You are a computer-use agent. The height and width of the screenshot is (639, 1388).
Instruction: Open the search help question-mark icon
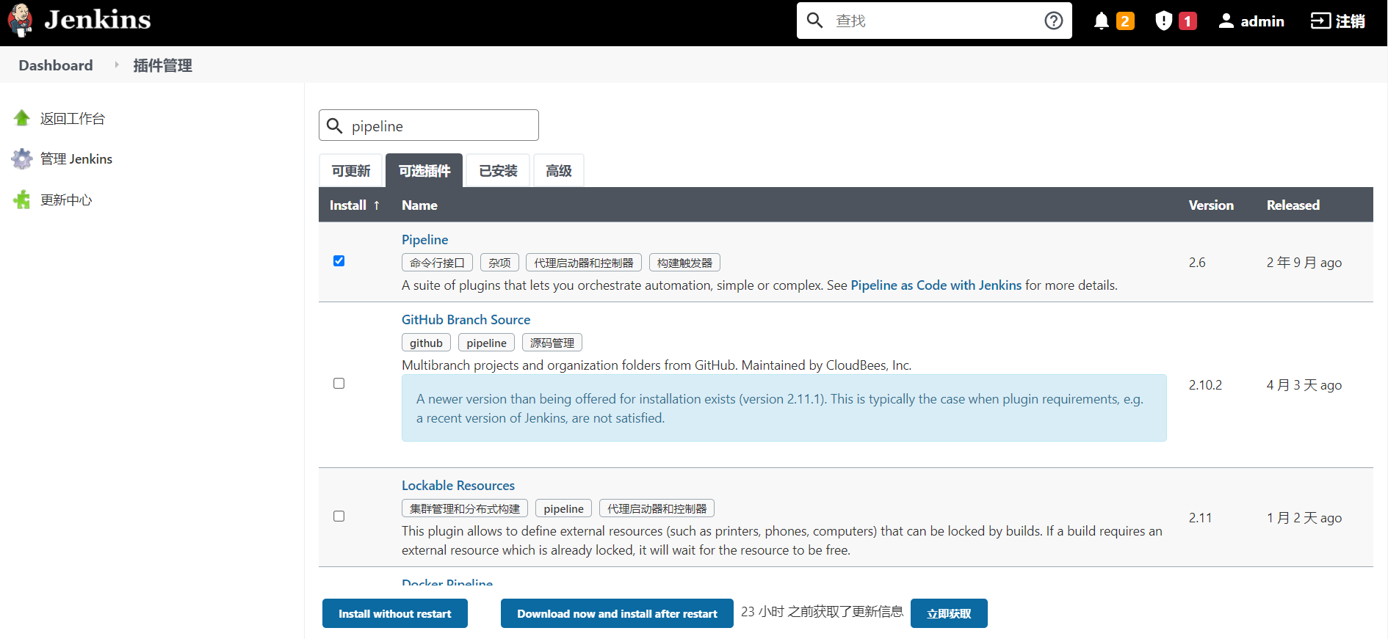click(1054, 21)
